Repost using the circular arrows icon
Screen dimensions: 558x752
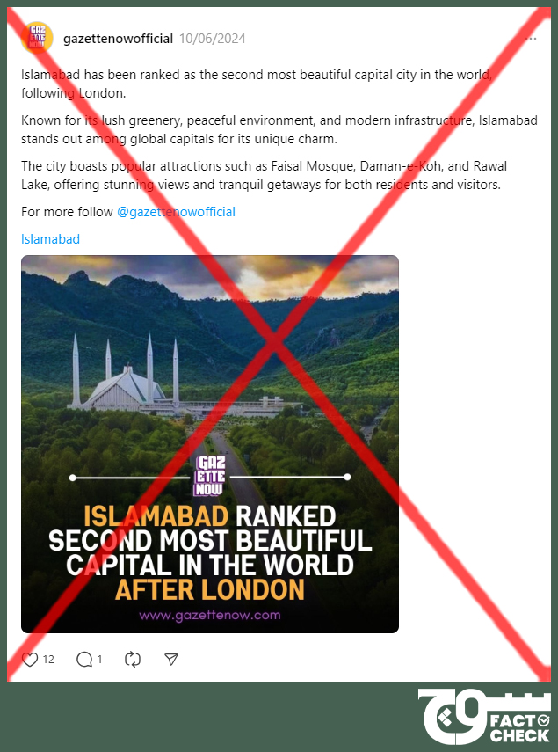pyautogui.click(x=133, y=660)
